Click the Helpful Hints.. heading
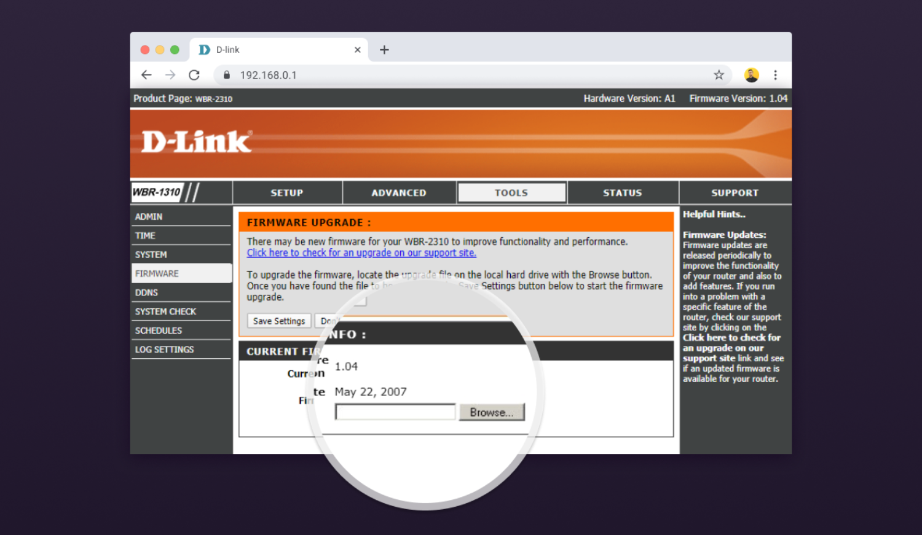This screenshot has width=922, height=535. point(714,214)
